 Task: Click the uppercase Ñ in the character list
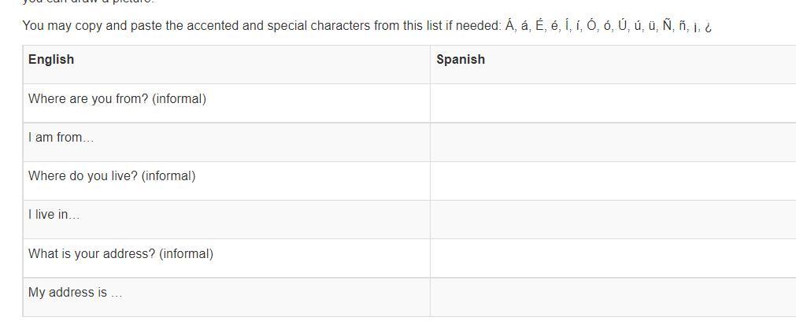[x=668, y=25]
